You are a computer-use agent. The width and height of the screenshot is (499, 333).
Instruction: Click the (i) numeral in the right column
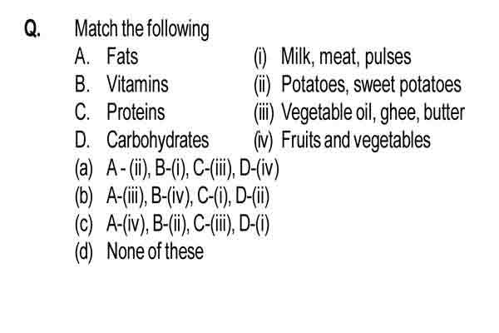coord(260,57)
